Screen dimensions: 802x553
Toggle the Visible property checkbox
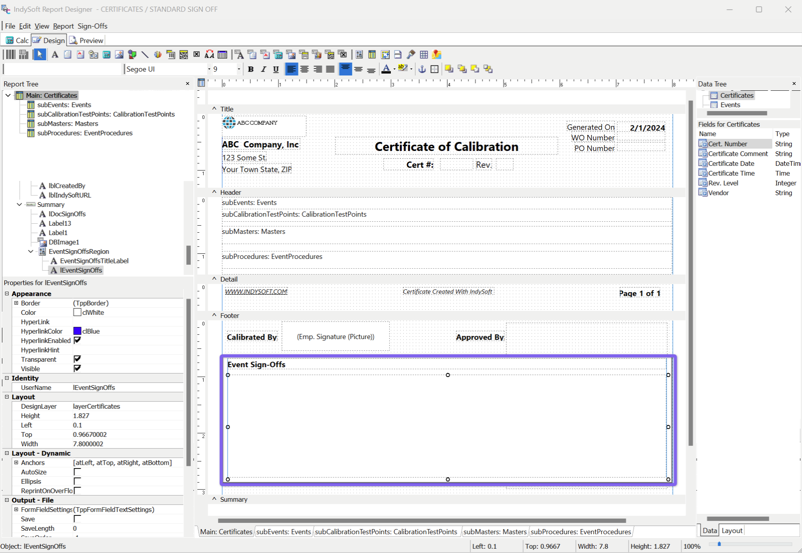77,368
